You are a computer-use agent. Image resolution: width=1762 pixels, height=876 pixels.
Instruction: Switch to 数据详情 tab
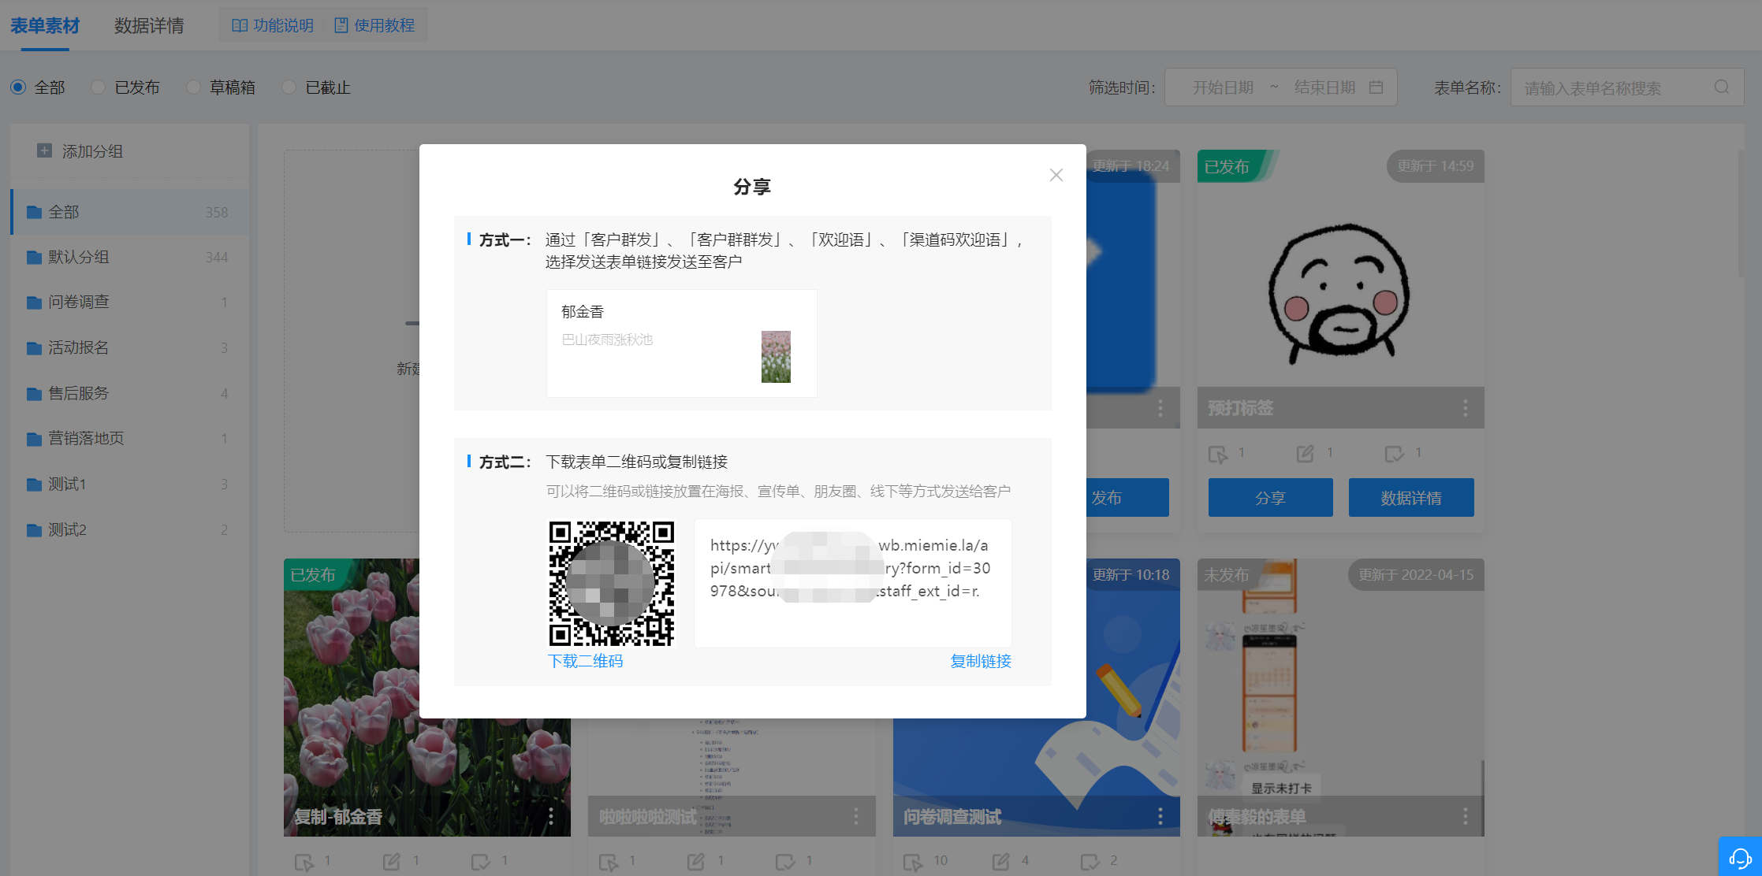[149, 26]
